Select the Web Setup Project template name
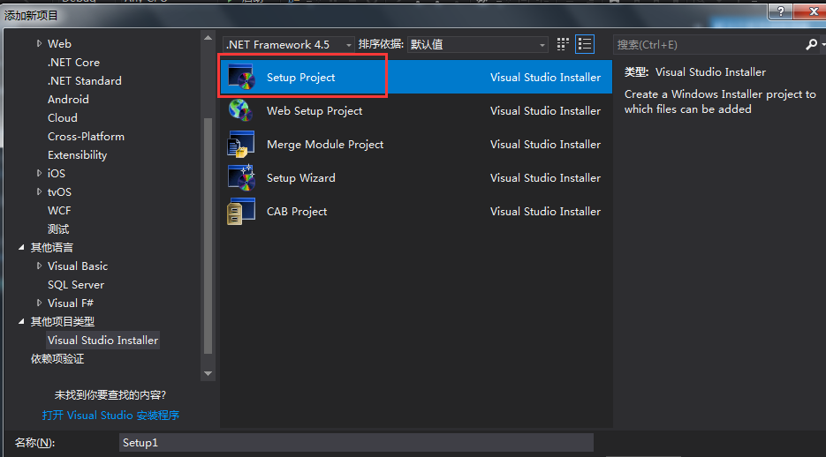The image size is (826, 457). pyautogui.click(x=314, y=111)
